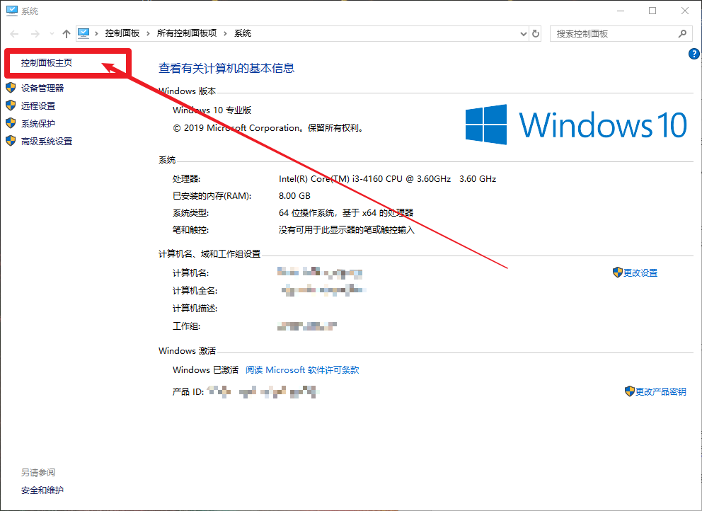Open help with the blue question mark
This screenshot has height=511, width=702.
(x=694, y=54)
